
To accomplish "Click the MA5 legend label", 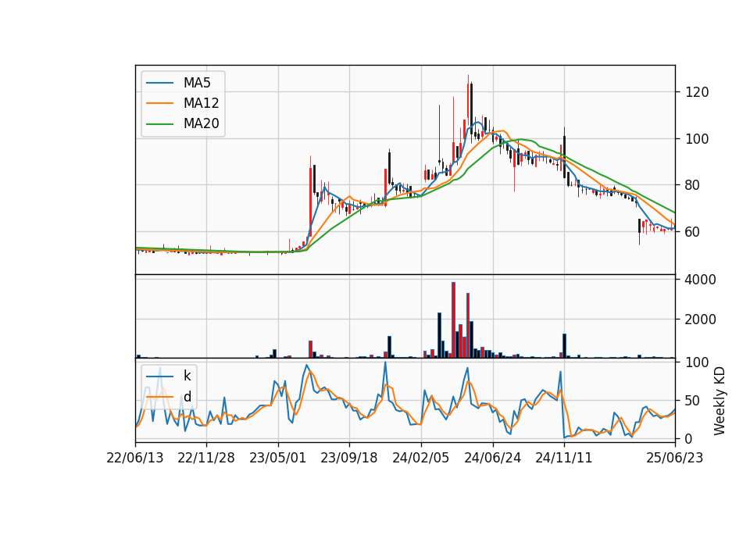I will tap(197, 83).
